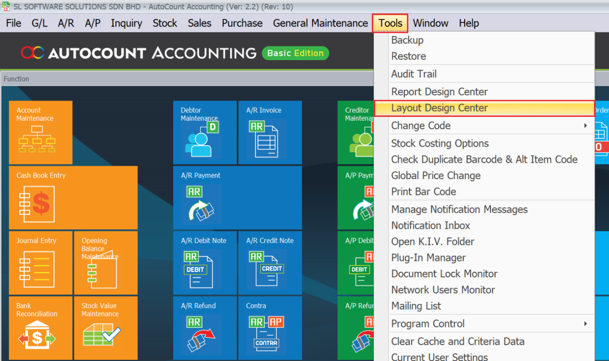The image size is (609, 361).
Task: Open the A/P menu
Action: [93, 23]
